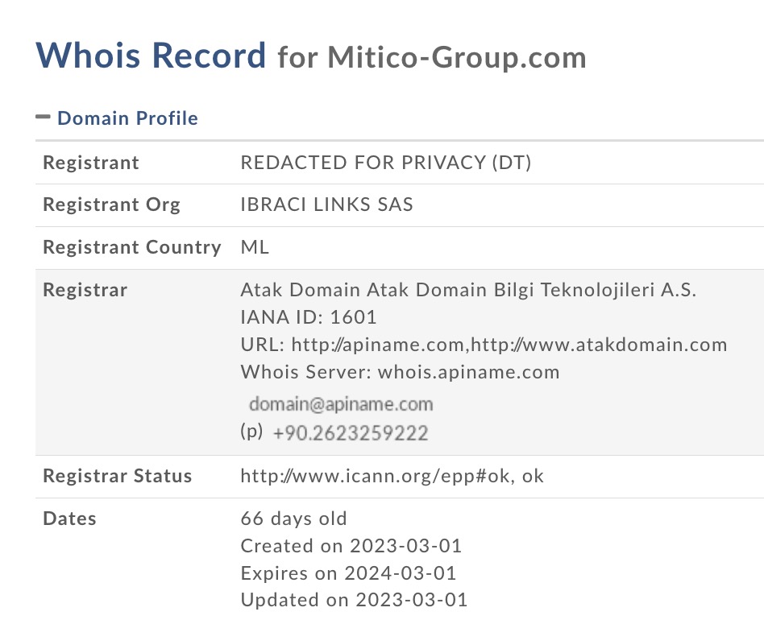Image resolution: width=764 pixels, height=620 pixels.
Task: Select the Expires on 2024-03-01 date
Action: [x=348, y=573]
